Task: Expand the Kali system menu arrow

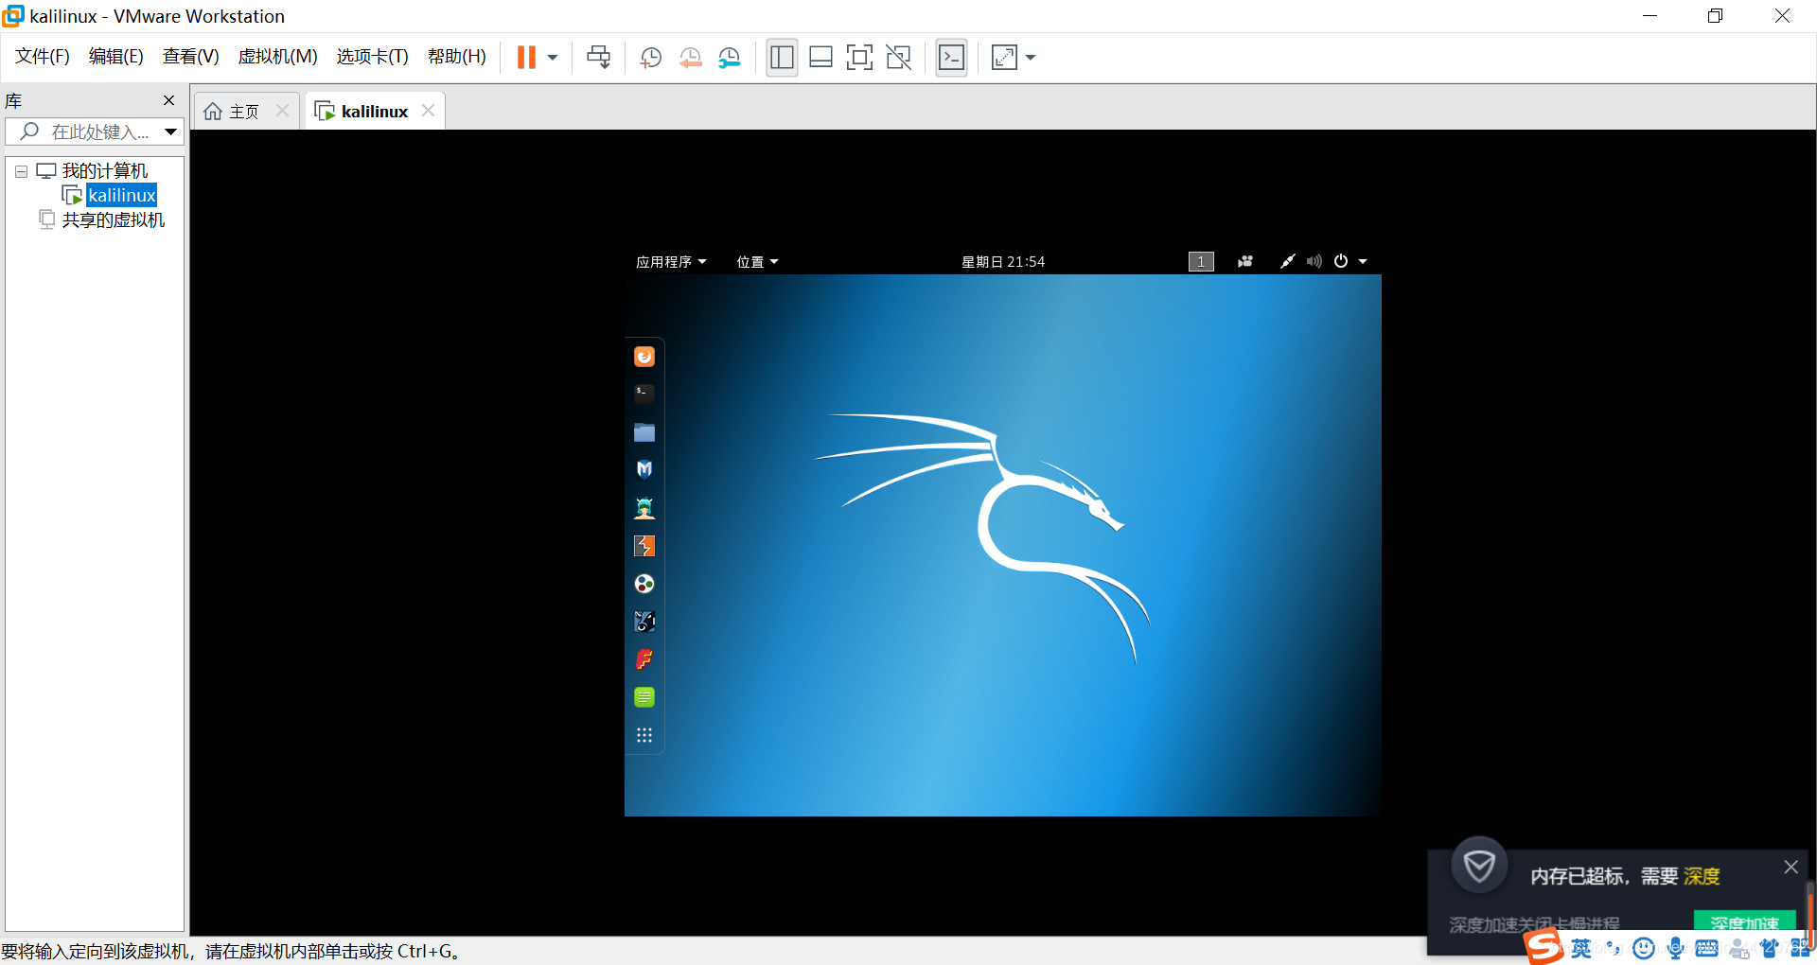Action: [1363, 262]
